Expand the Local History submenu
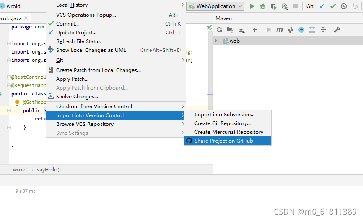Viewport: 363px width, 220px height. coord(116,5)
